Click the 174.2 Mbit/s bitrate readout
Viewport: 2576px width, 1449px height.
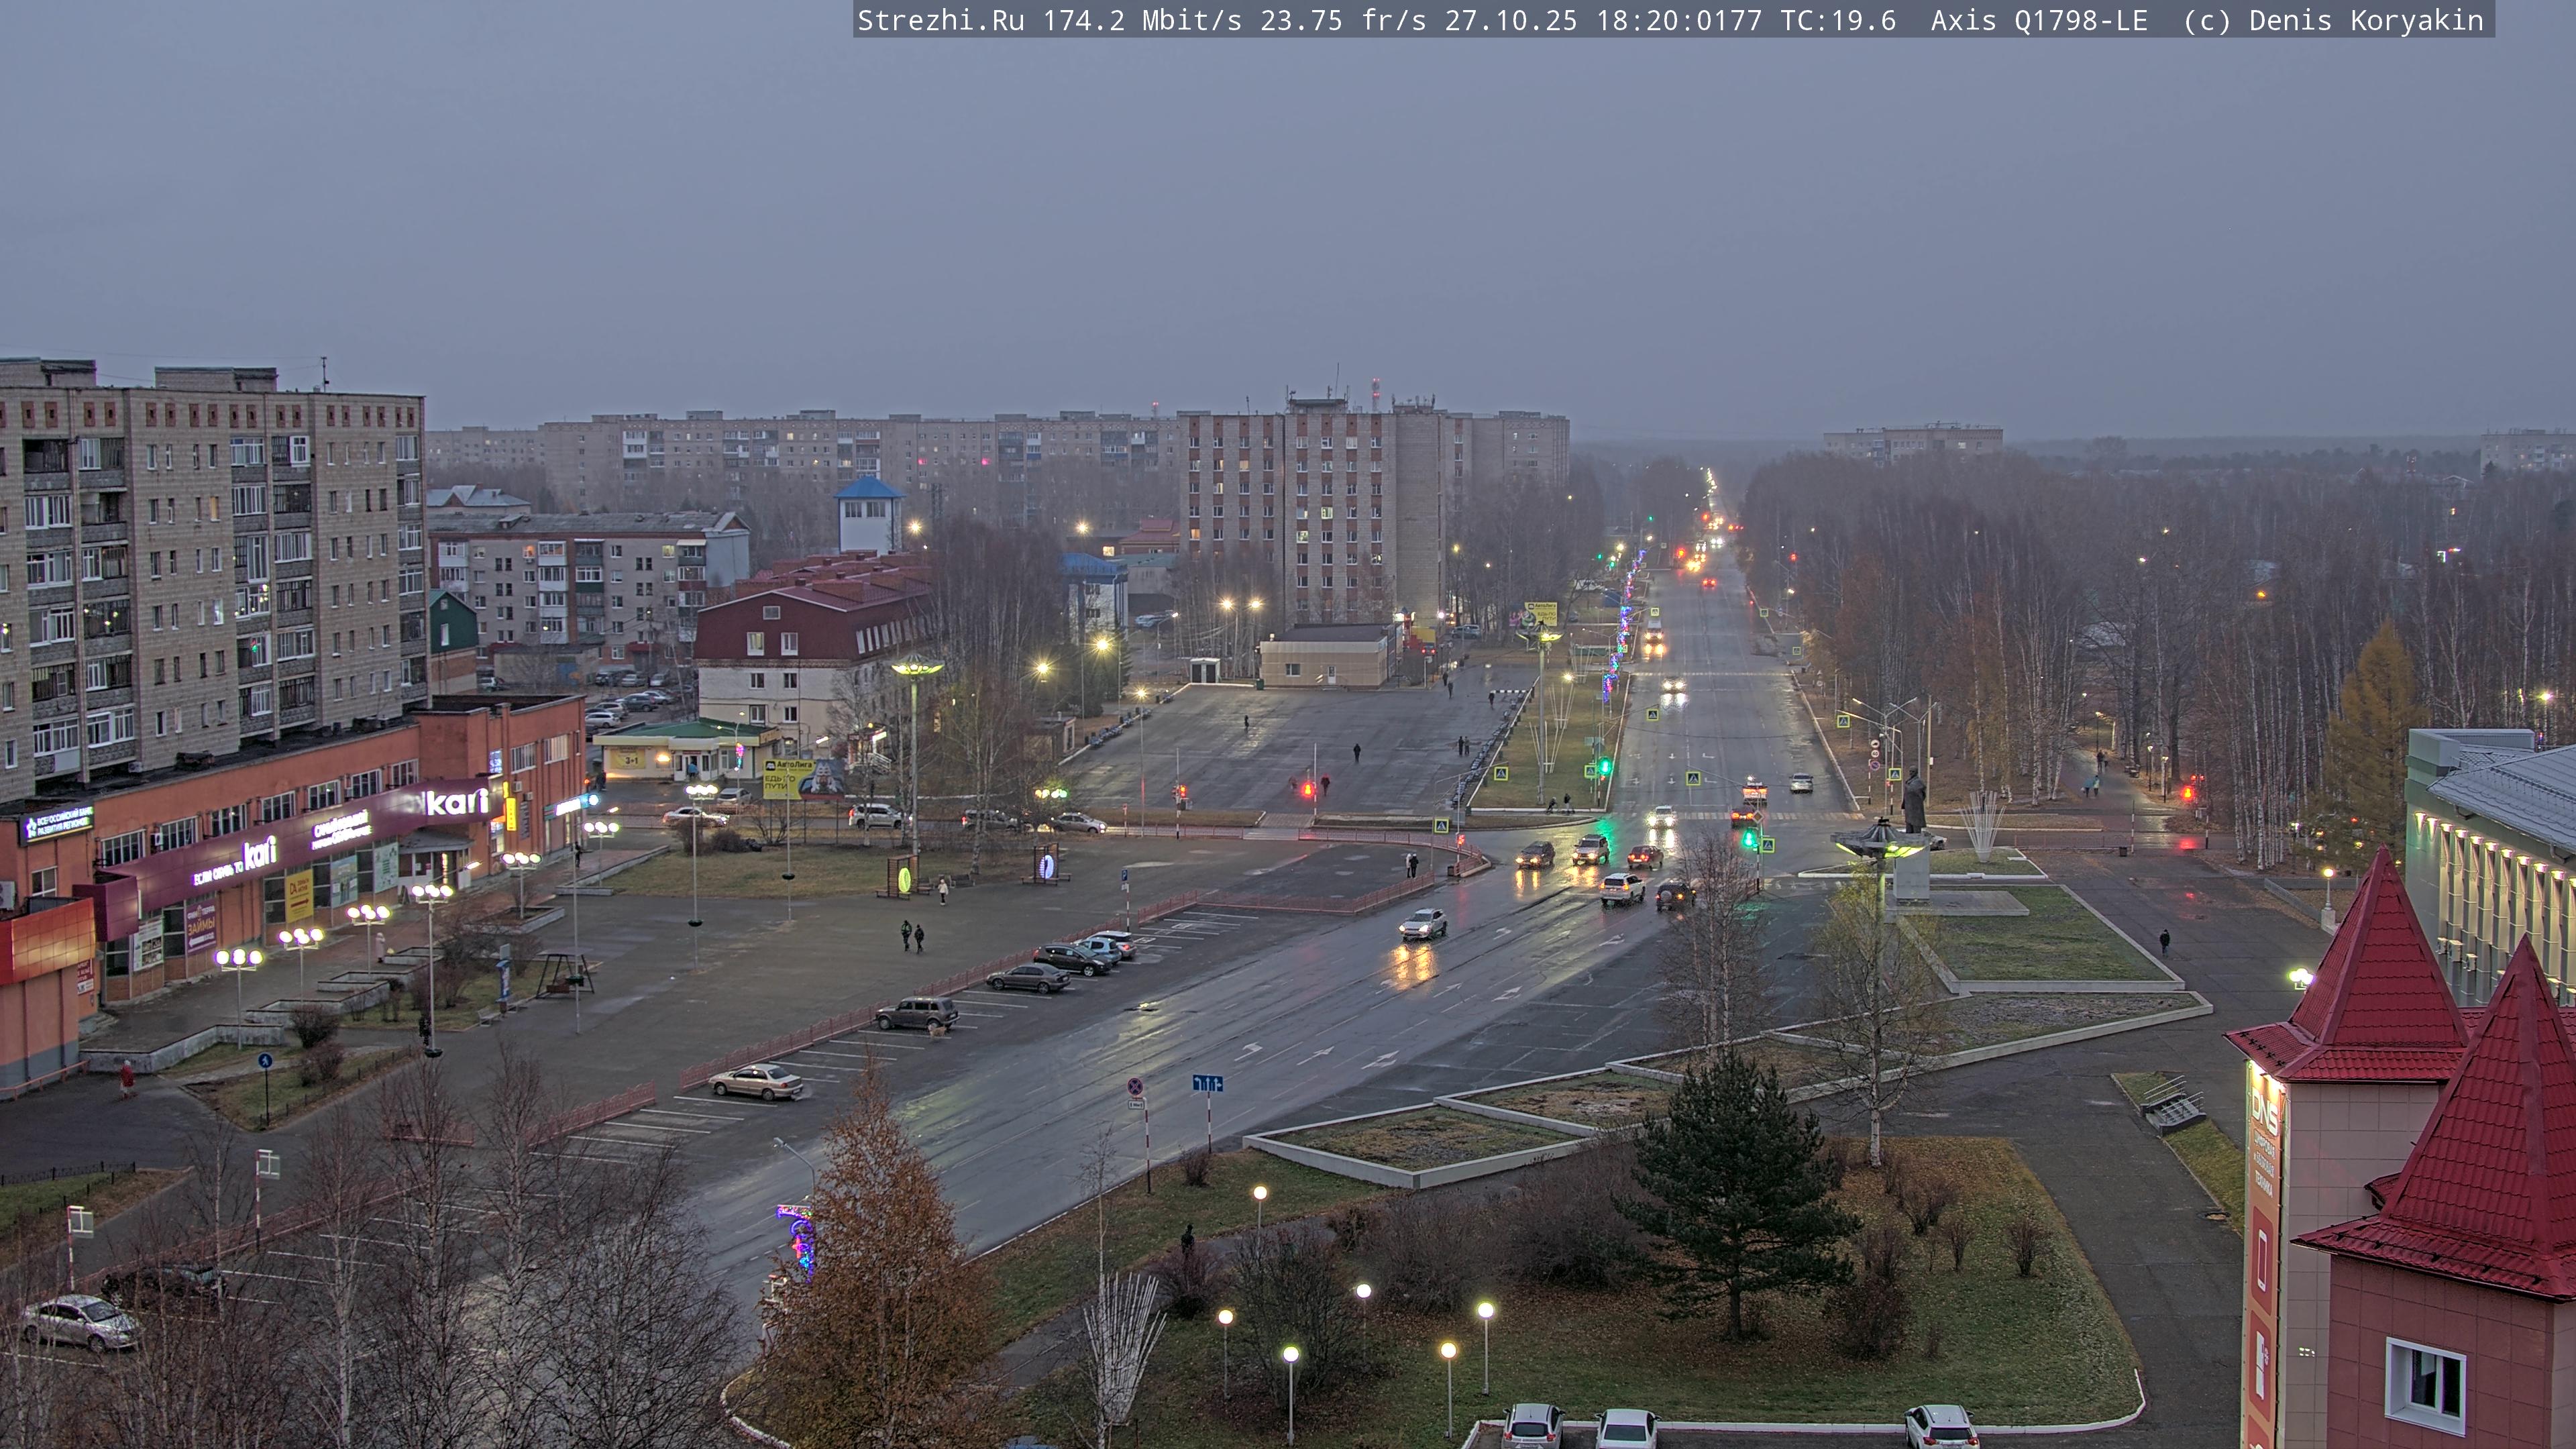click(1142, 20)
